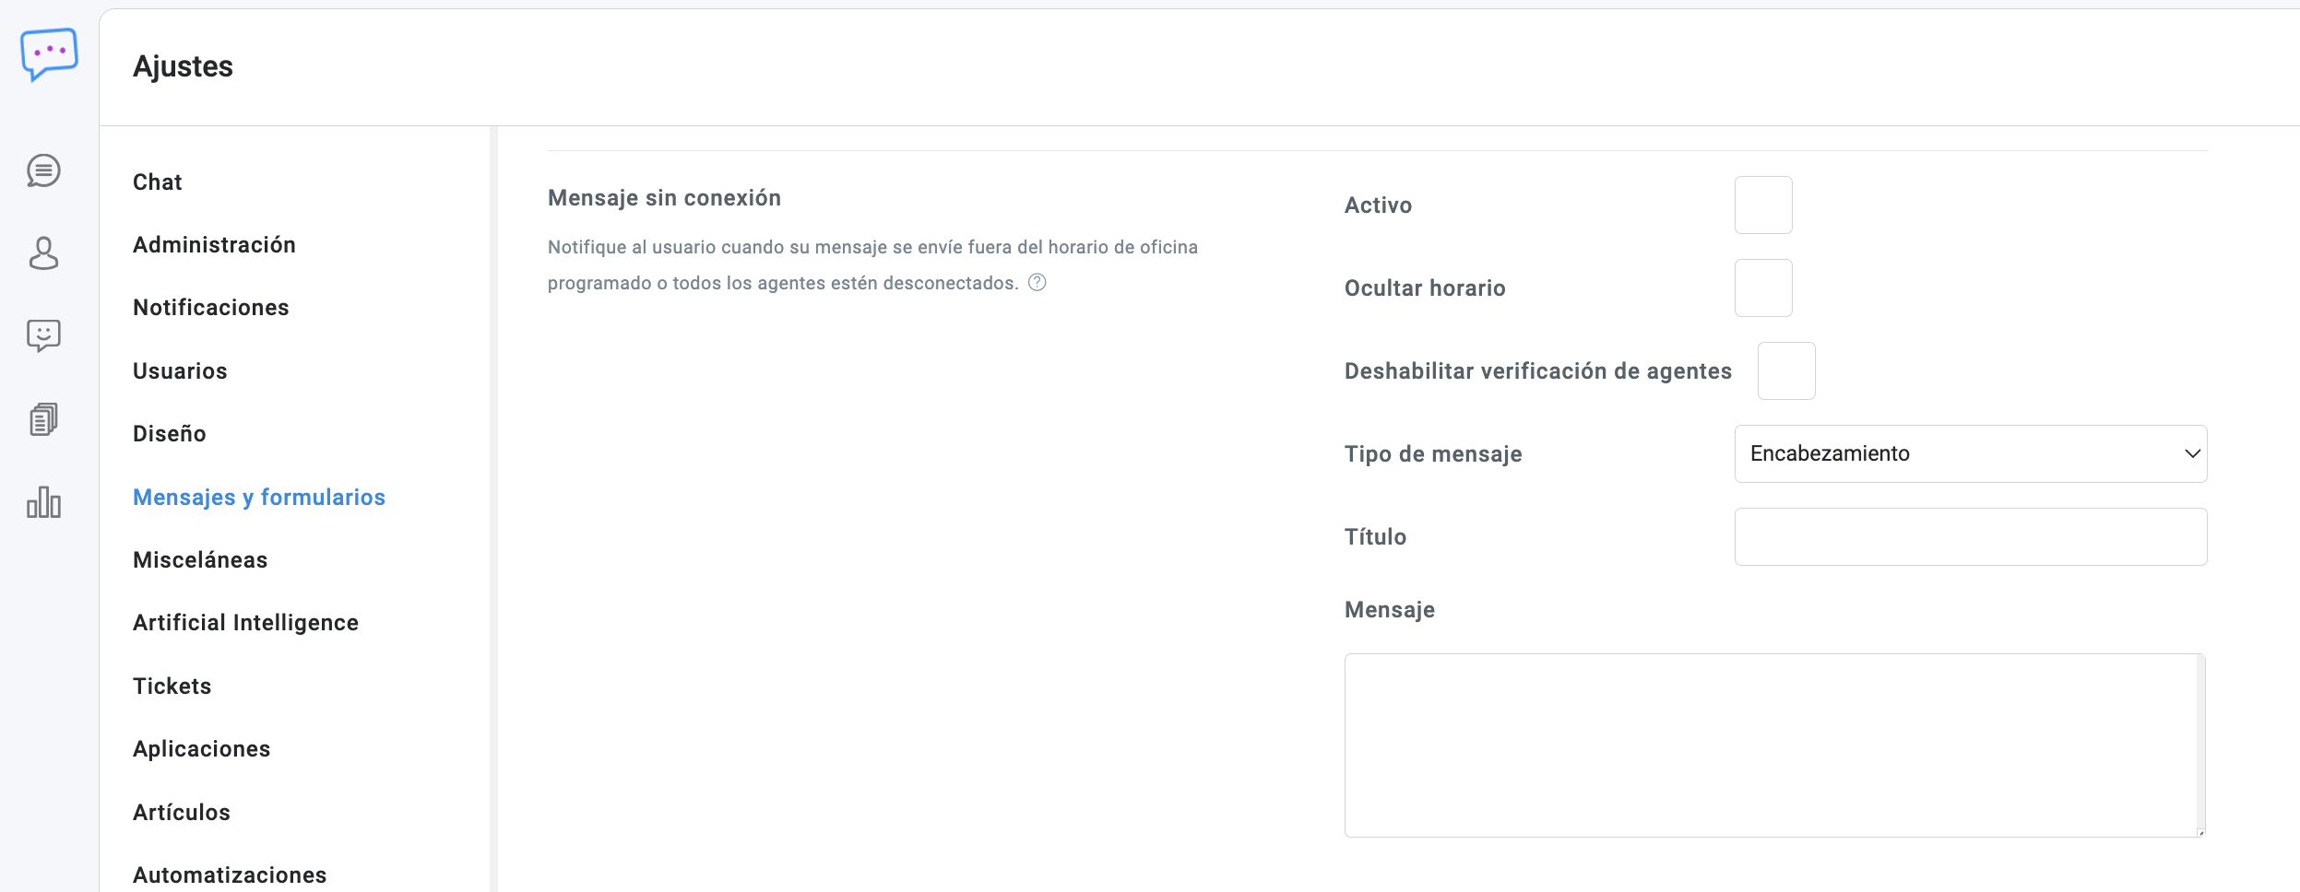The image size is (2300, 892).
Task: Toggle the Ocultar horario checkbox
Action: (x=1762, y=288)
